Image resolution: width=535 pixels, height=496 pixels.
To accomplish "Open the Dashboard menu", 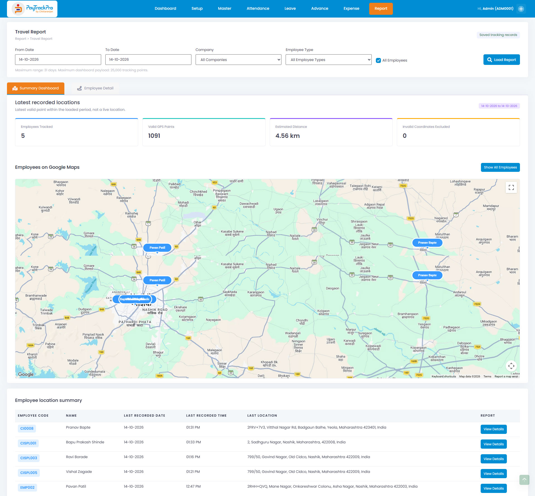I will point(166,9).
